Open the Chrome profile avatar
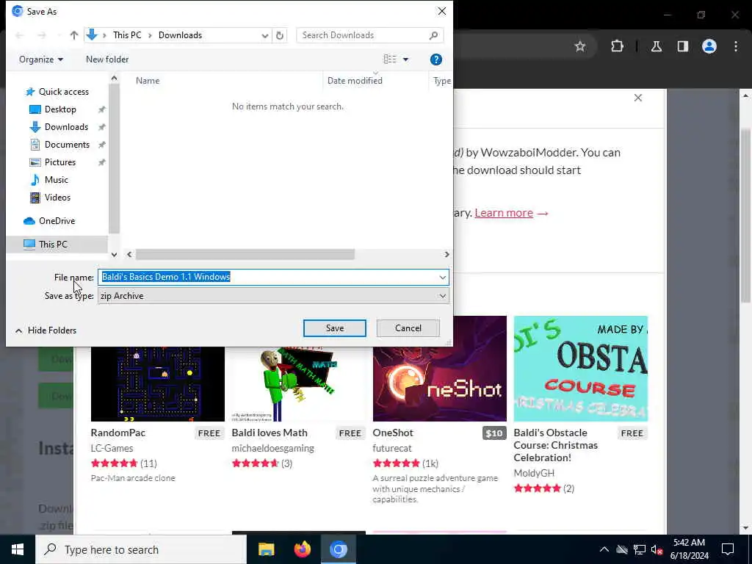The width and height of the screenshot is (752, 564). point(709,46)
